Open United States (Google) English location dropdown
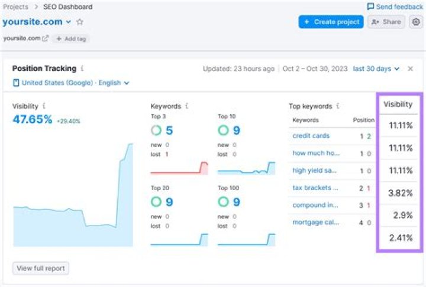 click(x=71, y=83)
